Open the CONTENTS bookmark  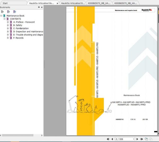click(15, 19)
